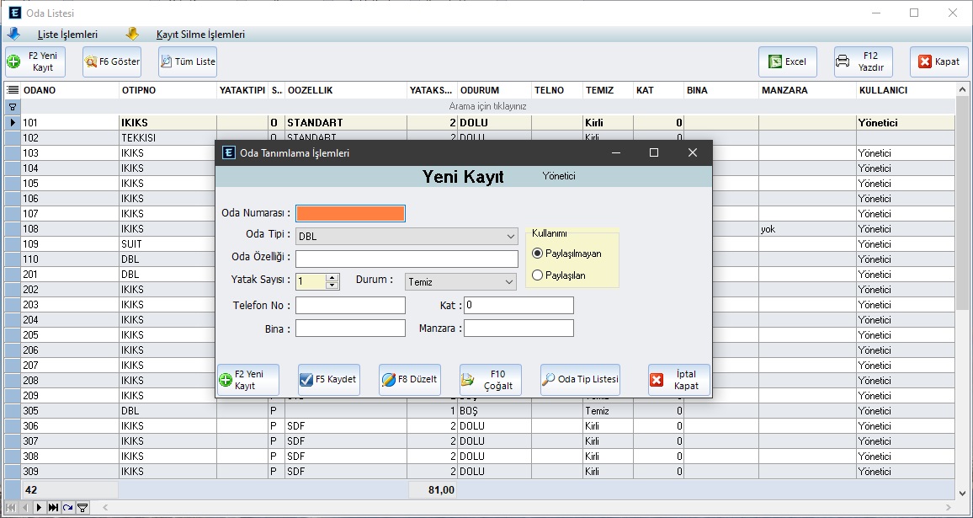973x518 pixels.
Task: Click the search row 'Arama için tıklayınız'
Action: tap(487, 107)
